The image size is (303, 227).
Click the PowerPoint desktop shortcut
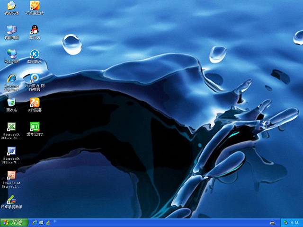tap(11, 175)
